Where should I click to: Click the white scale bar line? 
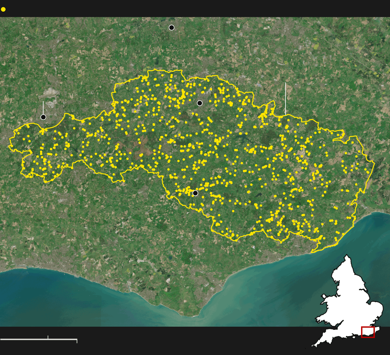[38, 339]
